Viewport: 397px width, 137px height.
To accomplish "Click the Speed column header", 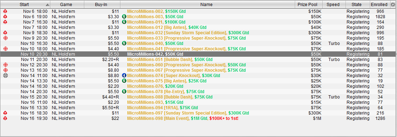I will pyautogui.click(x=333, y=5).
